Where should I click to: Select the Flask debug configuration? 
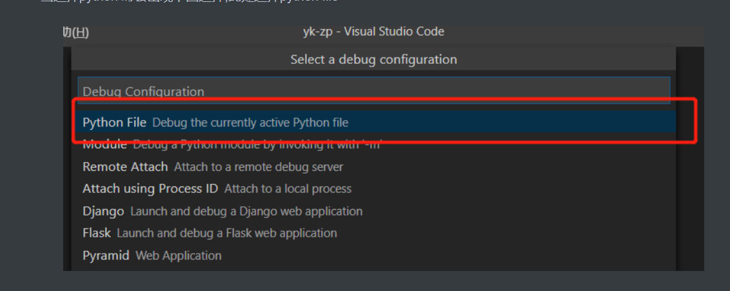97,233
